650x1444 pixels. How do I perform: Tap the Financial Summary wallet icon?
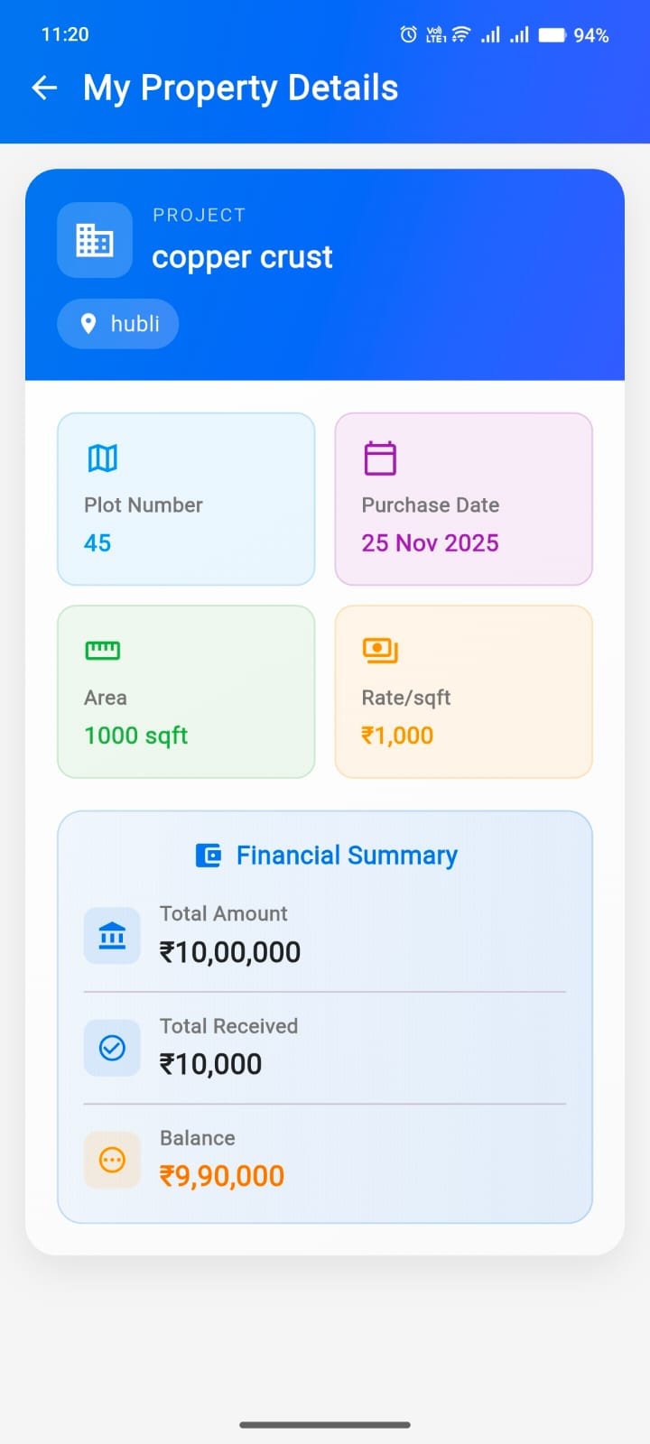coord(209,856)
